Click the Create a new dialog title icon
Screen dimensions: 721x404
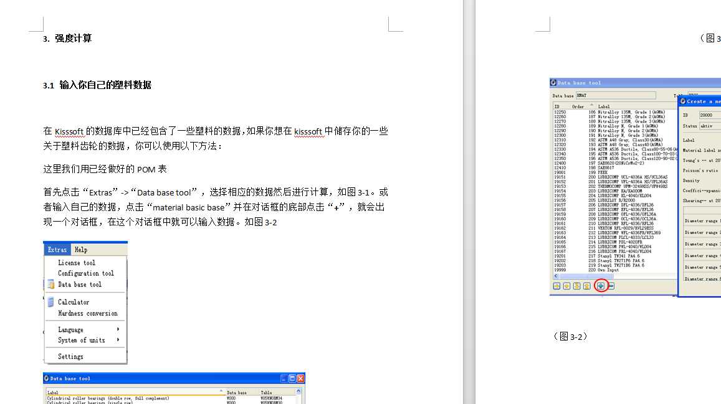pyautogui.click(x=683, y=101)
